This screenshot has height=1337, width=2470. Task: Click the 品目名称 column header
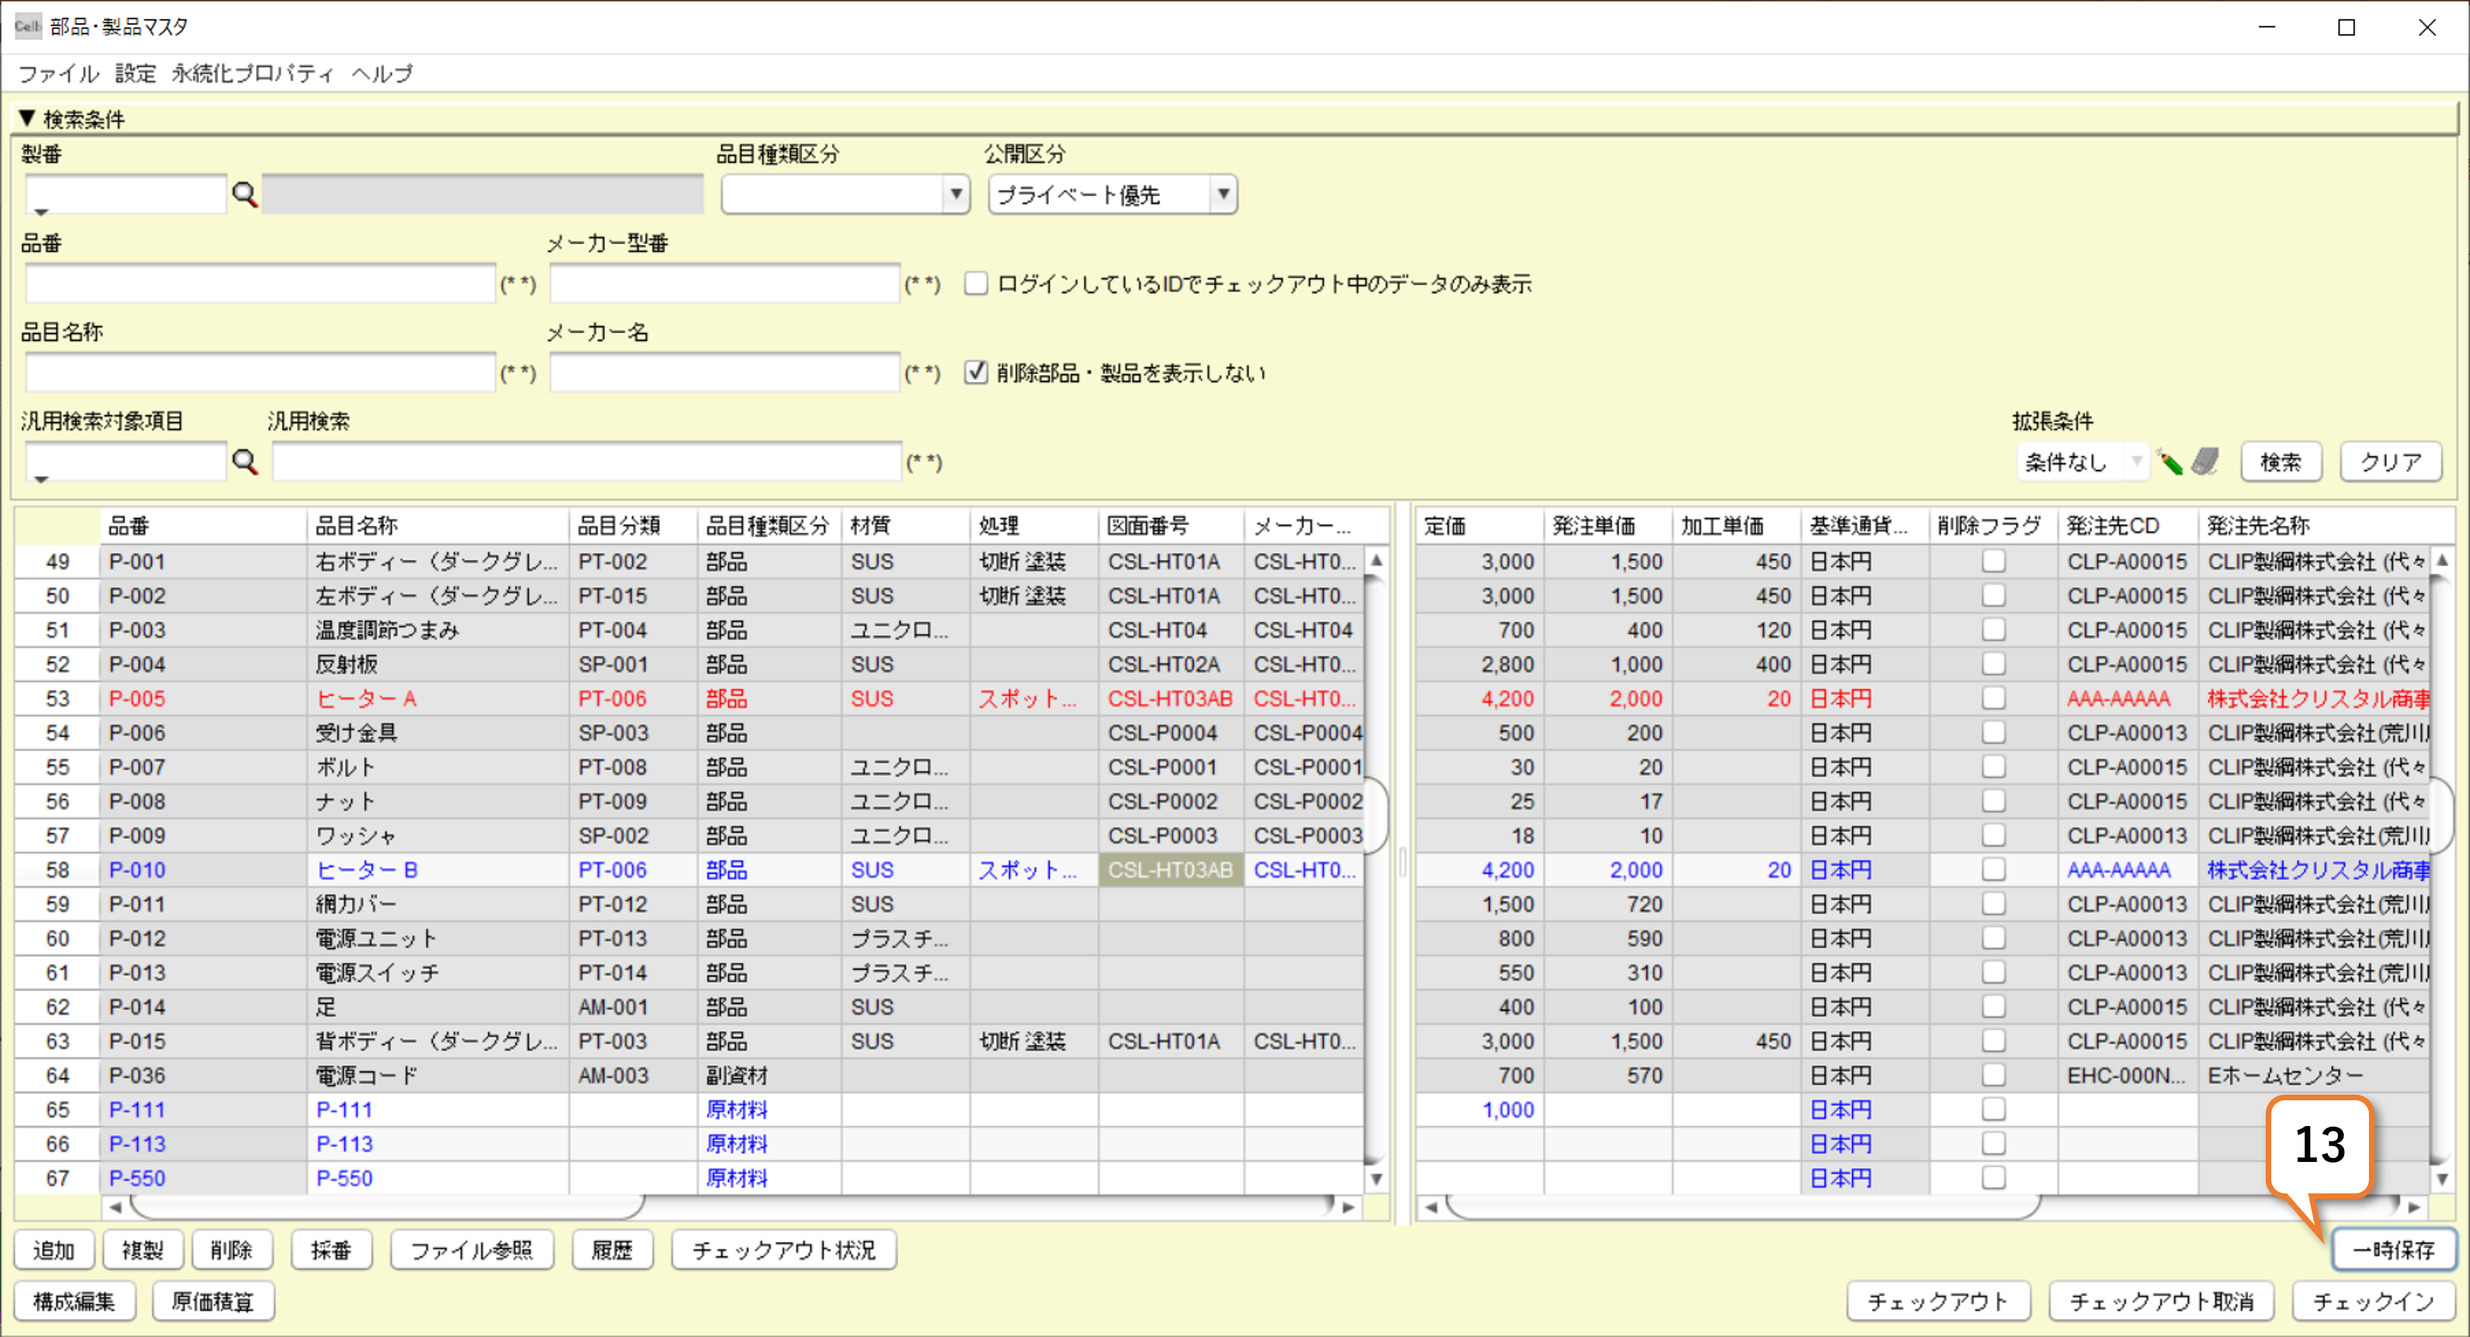(437, 525)
